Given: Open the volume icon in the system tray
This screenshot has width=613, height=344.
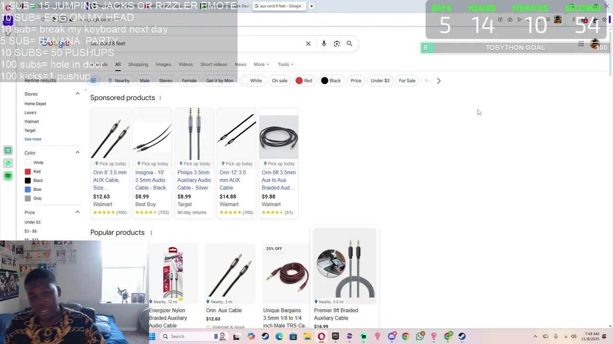Looking at the screenshot, I should click(x=574, y=336).
